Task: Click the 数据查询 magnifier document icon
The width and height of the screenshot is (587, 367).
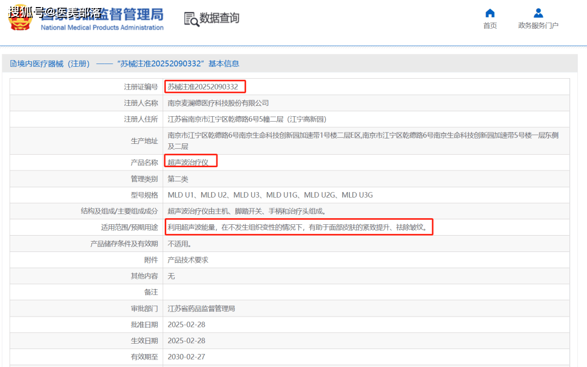Action: [191, 19]
